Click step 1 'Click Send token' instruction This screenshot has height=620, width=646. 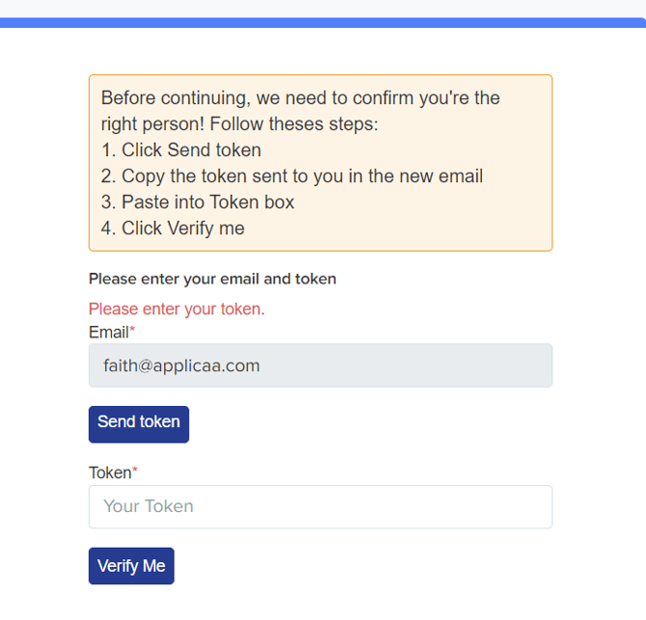181,150
